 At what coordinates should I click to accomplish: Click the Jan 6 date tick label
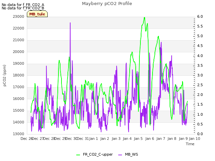coord(149,139)
